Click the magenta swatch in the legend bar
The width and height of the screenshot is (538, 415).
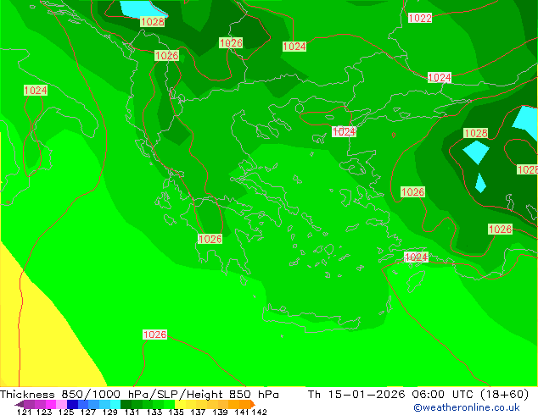51,404
